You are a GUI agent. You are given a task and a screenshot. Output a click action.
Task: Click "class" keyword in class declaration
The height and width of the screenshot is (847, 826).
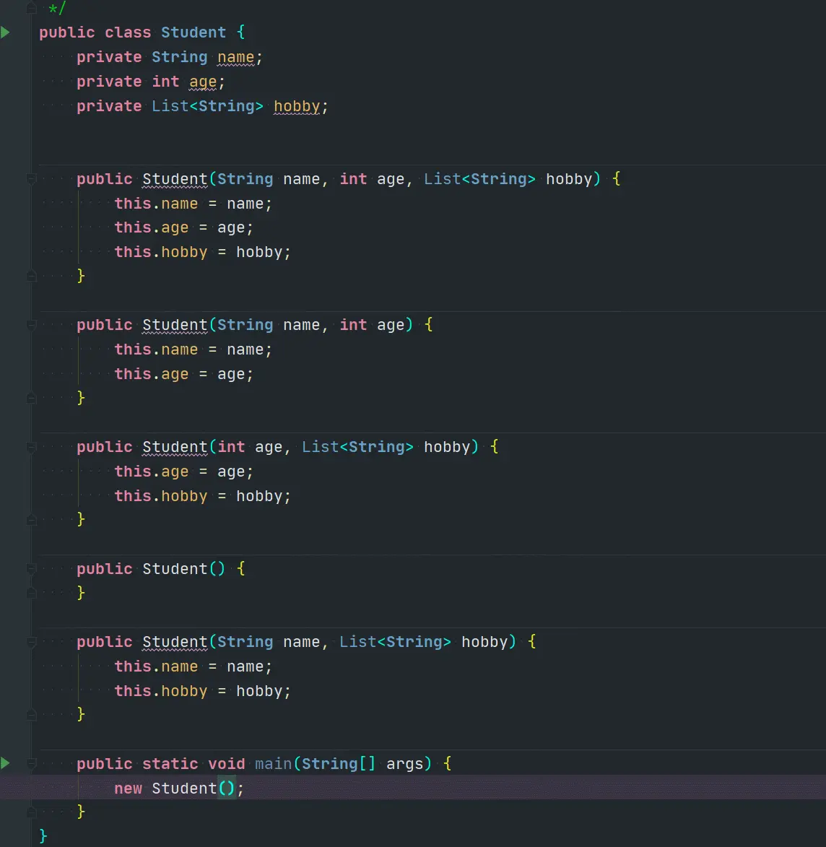pos(128,32)
